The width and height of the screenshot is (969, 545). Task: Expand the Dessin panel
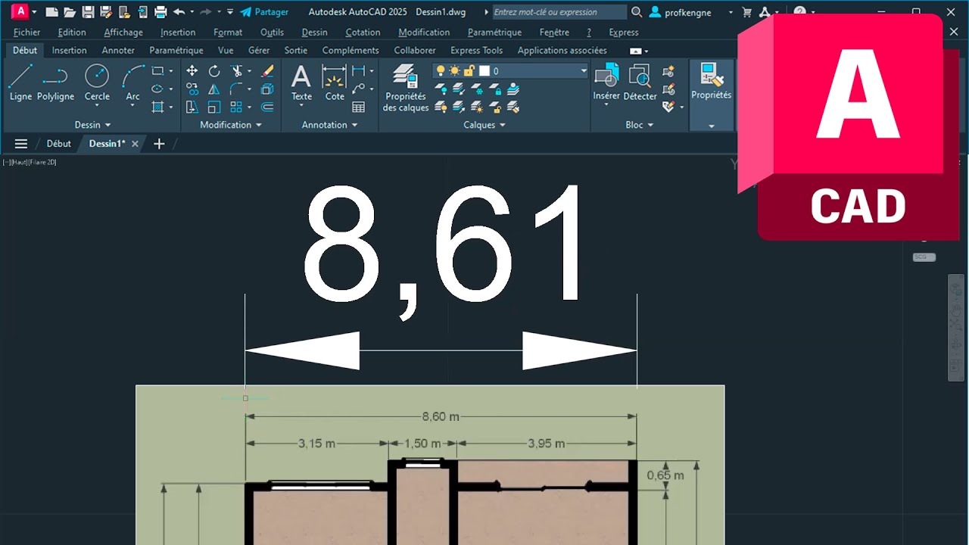[x=93, y=125]
